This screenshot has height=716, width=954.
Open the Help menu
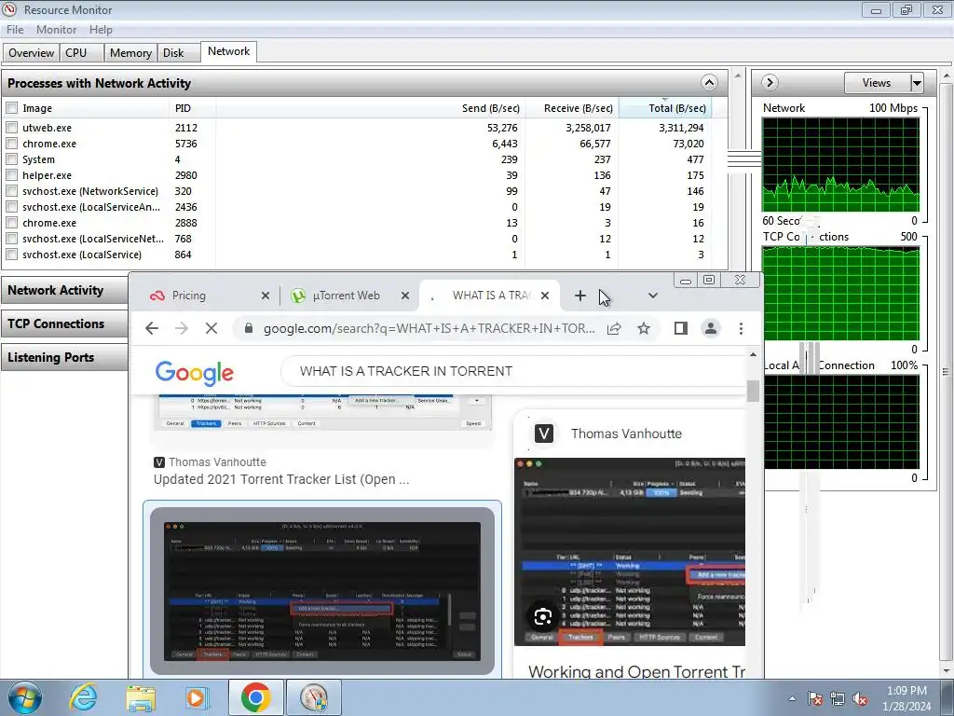[x=101, y=29]
